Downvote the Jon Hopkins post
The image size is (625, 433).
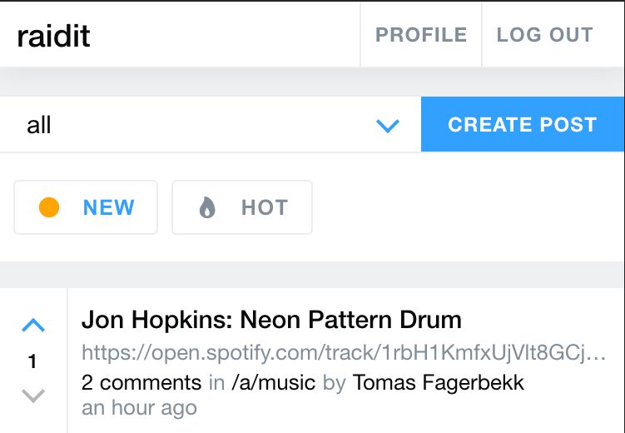[x=33, y=396]
